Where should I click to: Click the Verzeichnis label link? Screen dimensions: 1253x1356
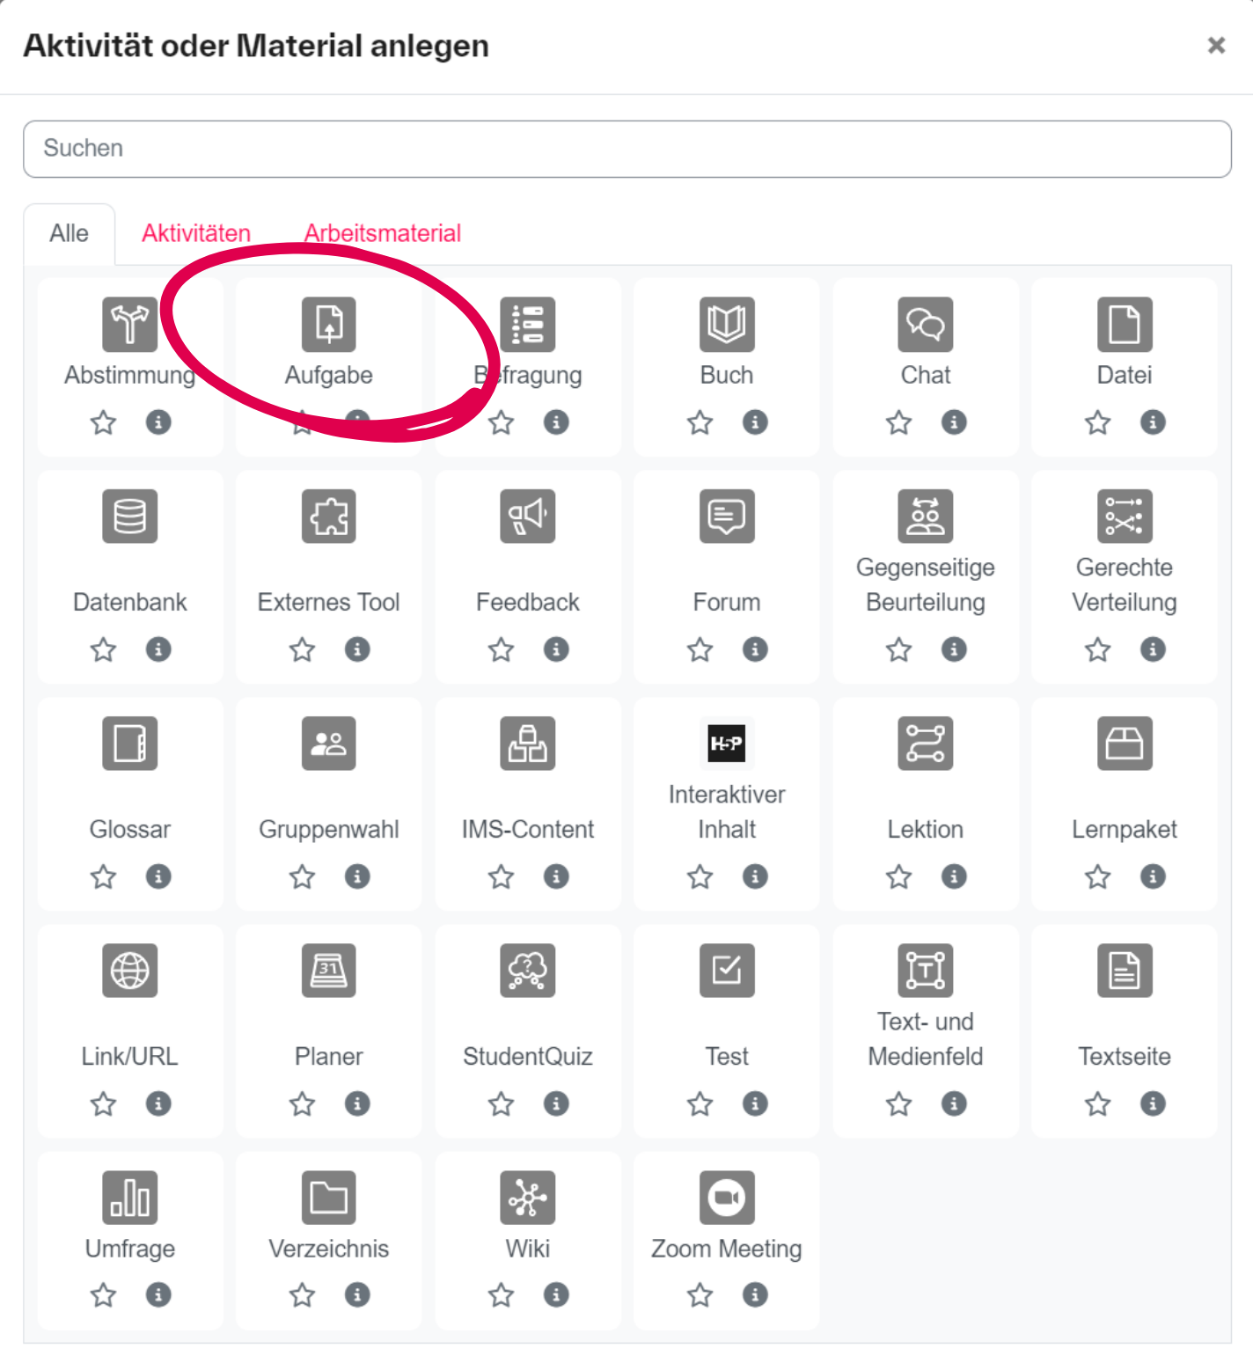pos(328,1249)
